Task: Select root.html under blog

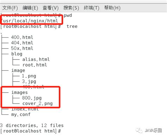Action: point(35,65)
